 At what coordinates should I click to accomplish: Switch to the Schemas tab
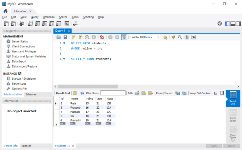pos(31,94)
